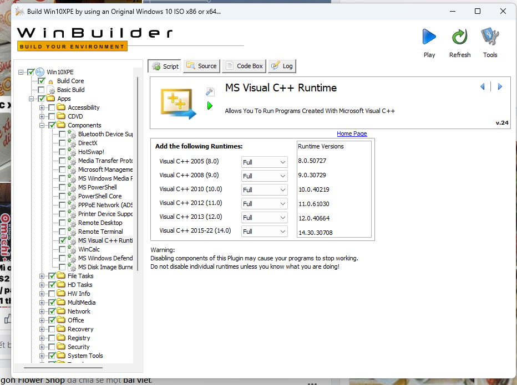Click the MS Visual C++ Runtime plugin logo
517x385 pixels.
pyautogui.click(x=178, y=104)
